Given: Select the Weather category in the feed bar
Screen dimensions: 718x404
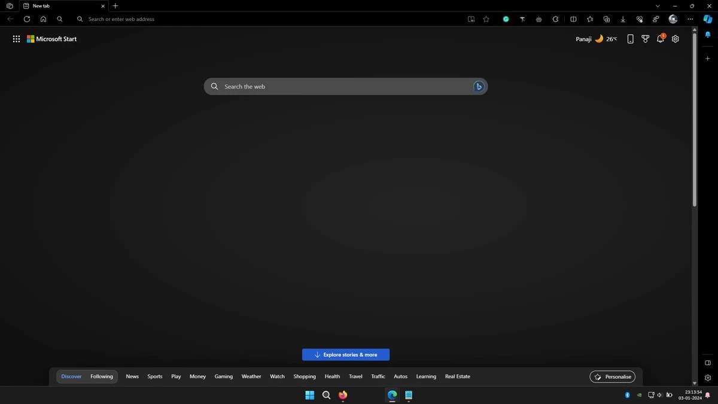Looking at the screenshot, I should click(x=251, y=376).
